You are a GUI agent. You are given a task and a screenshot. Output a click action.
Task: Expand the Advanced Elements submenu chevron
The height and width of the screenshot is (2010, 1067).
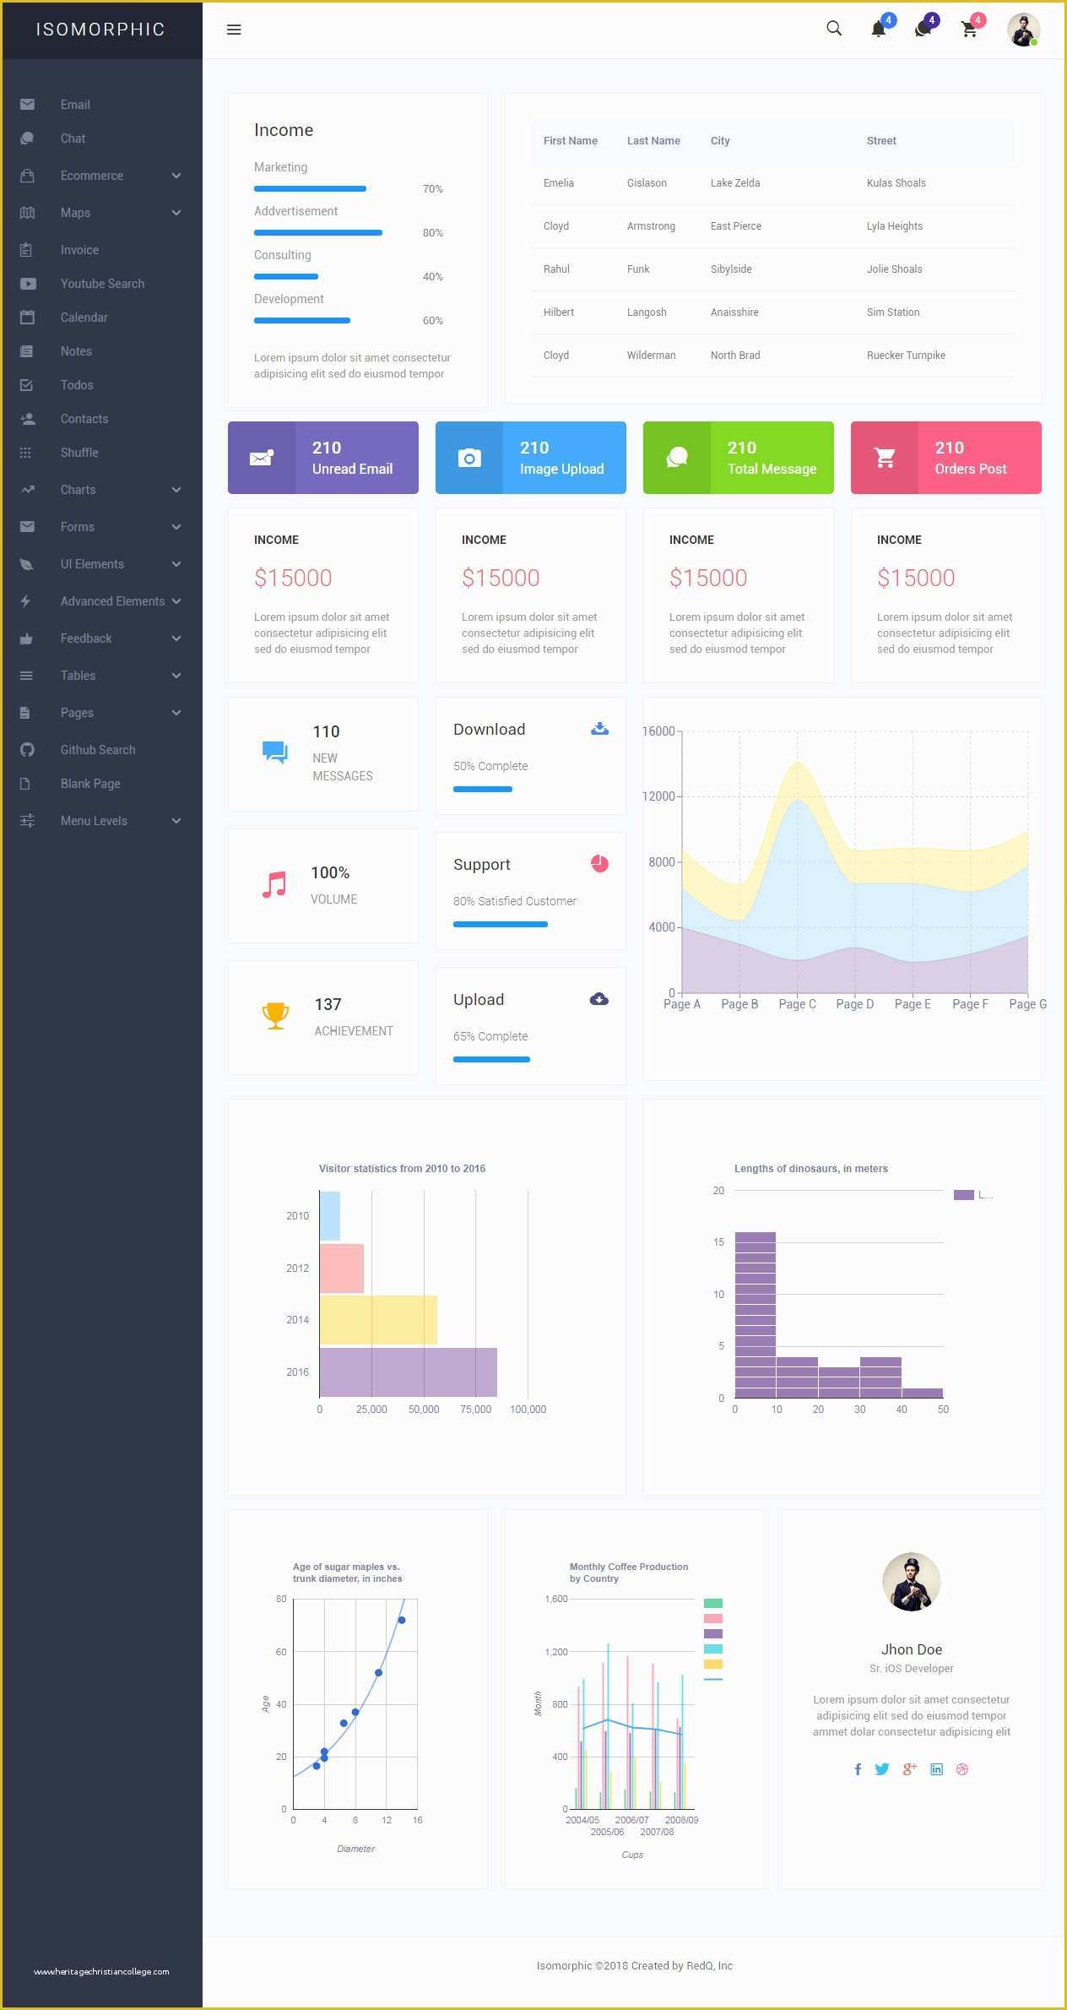176,601
